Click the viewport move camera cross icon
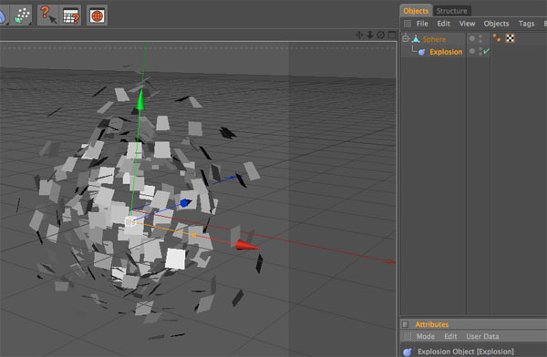Screen dimensions: 547x357 (359, 35)
